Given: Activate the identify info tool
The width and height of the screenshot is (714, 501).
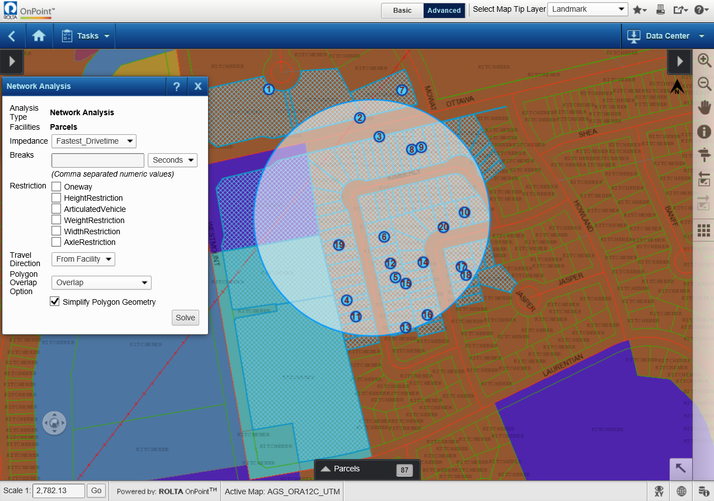Looking at the screenshot, I should [x=704, y=131].
